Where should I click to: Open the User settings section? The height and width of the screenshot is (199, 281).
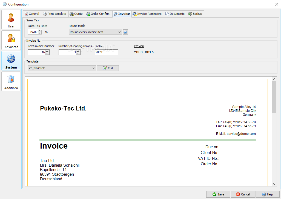pos(11,20)
